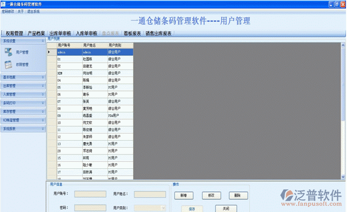Image resolution: width=347 pixels, height=212 pixels.
Task: Click the 新增 button
Action: 184,196
